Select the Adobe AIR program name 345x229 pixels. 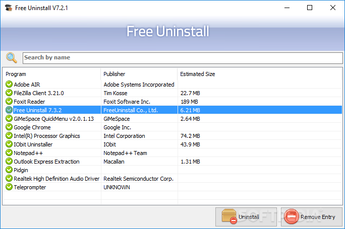click(x=27, y=85)
